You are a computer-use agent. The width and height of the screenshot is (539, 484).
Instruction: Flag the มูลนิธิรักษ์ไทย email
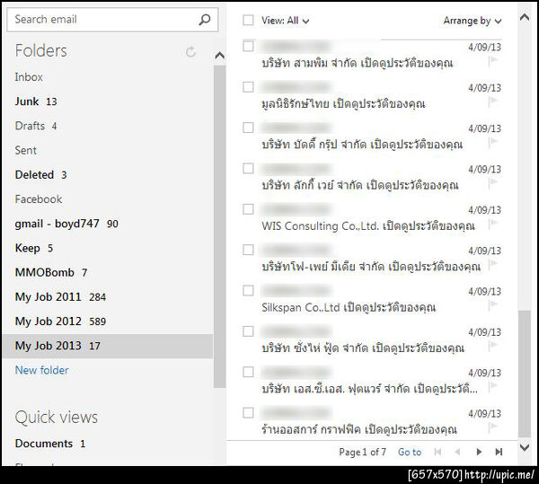click(x=493, y=101)
